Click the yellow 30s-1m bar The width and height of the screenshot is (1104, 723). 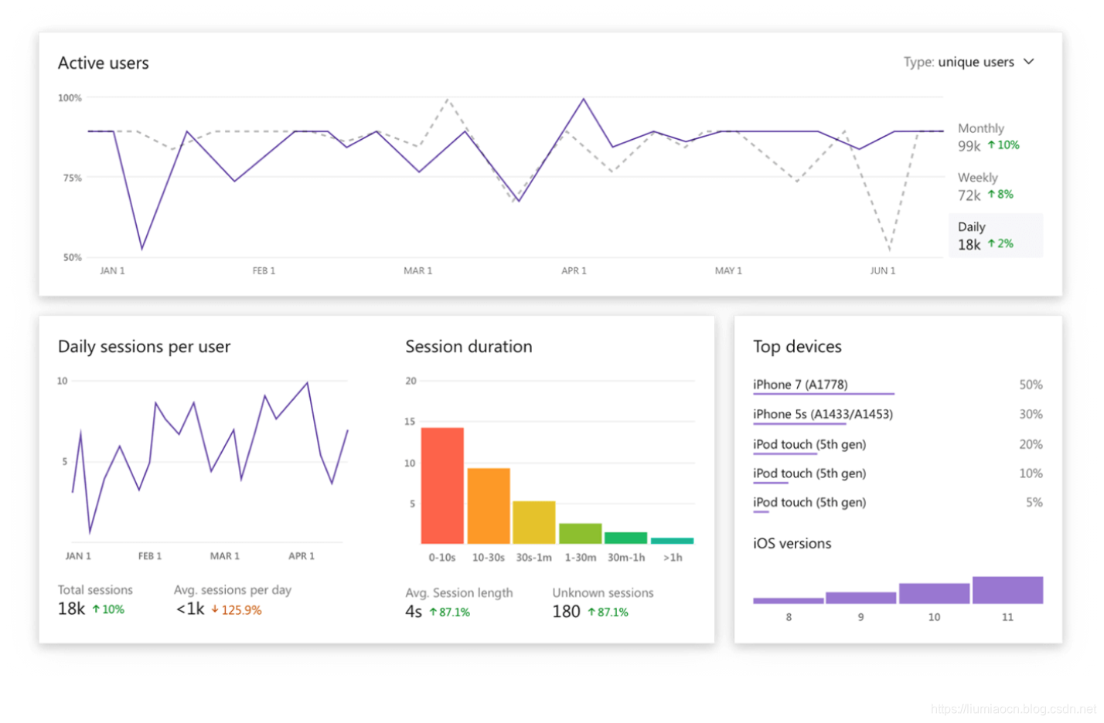coord(534,522)
